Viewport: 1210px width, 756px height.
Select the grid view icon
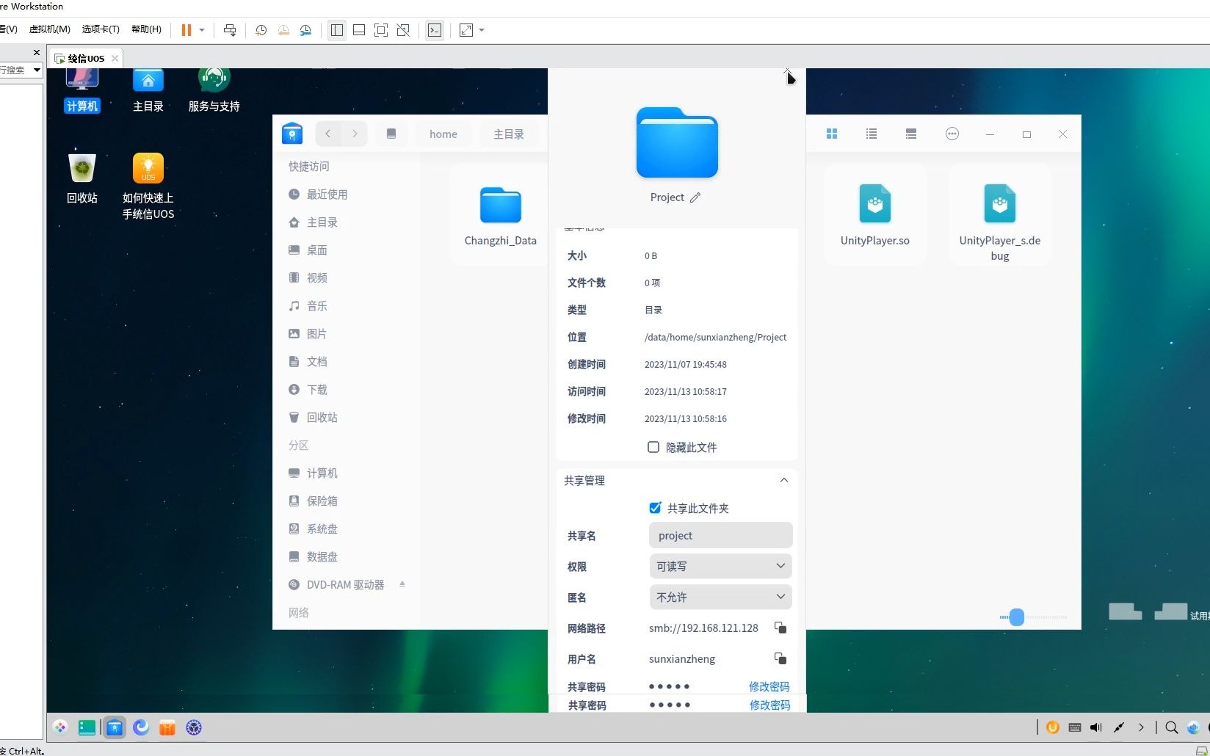click(x=832, y=134)
